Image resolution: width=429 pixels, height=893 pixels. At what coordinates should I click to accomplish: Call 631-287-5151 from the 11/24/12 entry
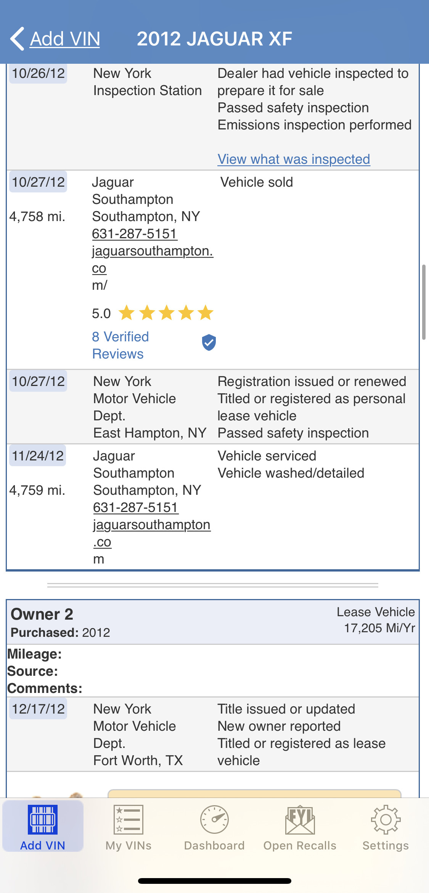tap(136, 507)
